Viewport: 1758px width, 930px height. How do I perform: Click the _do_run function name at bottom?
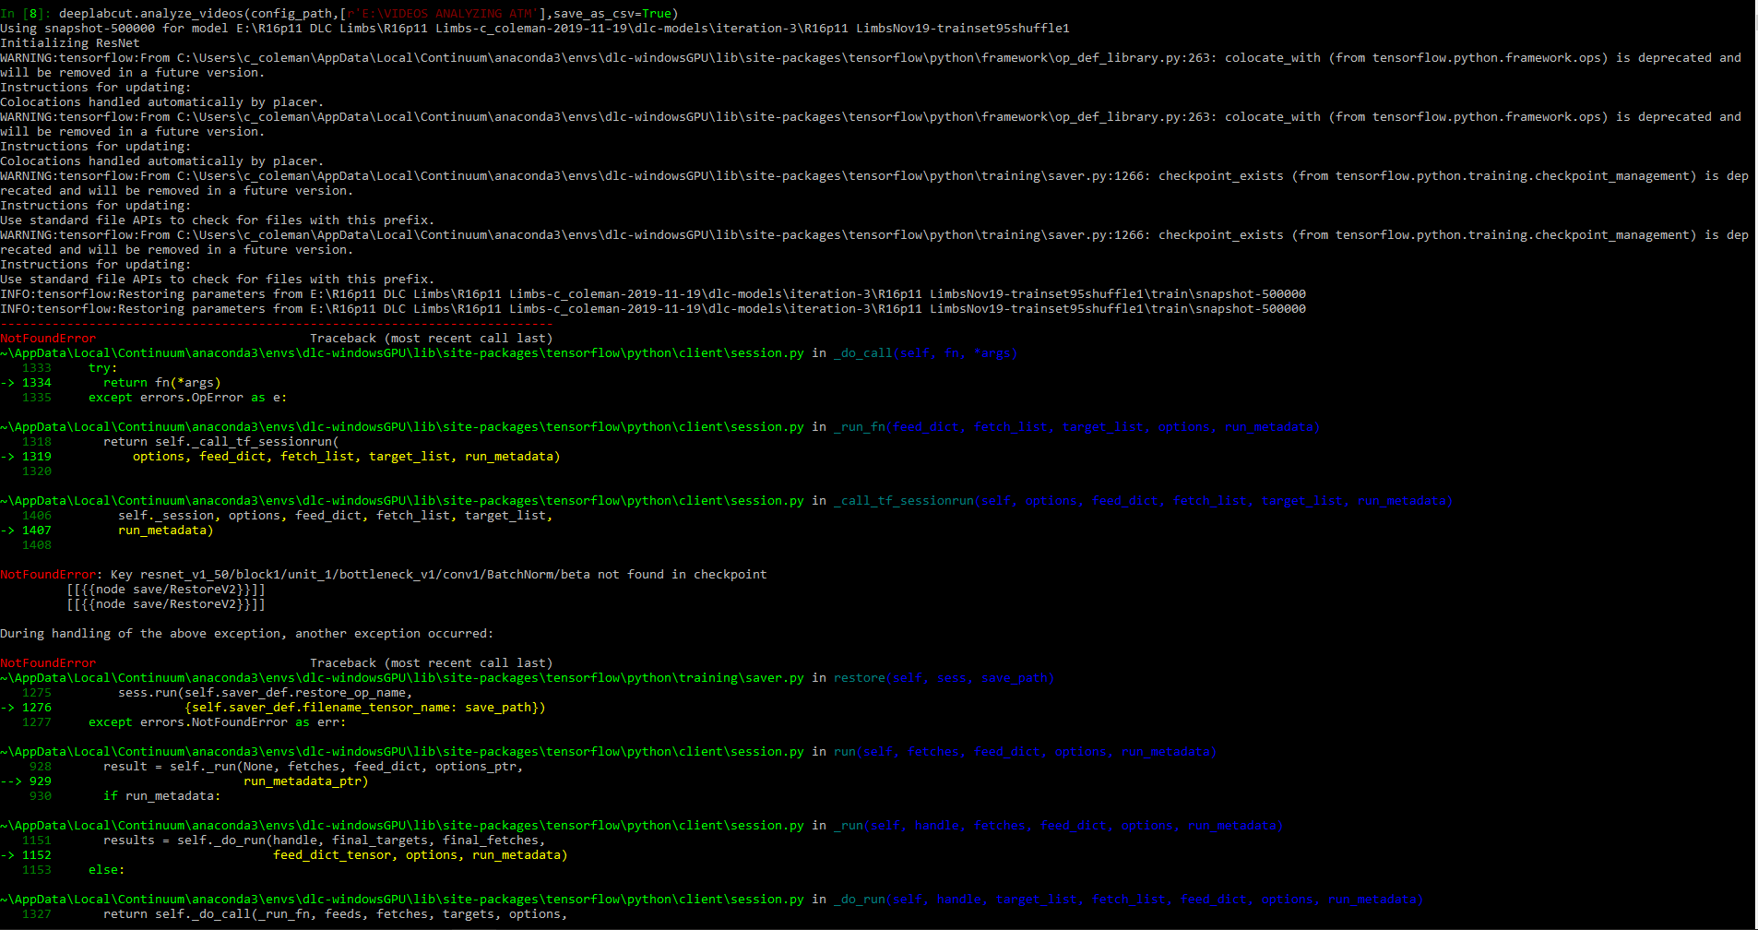pyautogui.click(x=860, y=899)
